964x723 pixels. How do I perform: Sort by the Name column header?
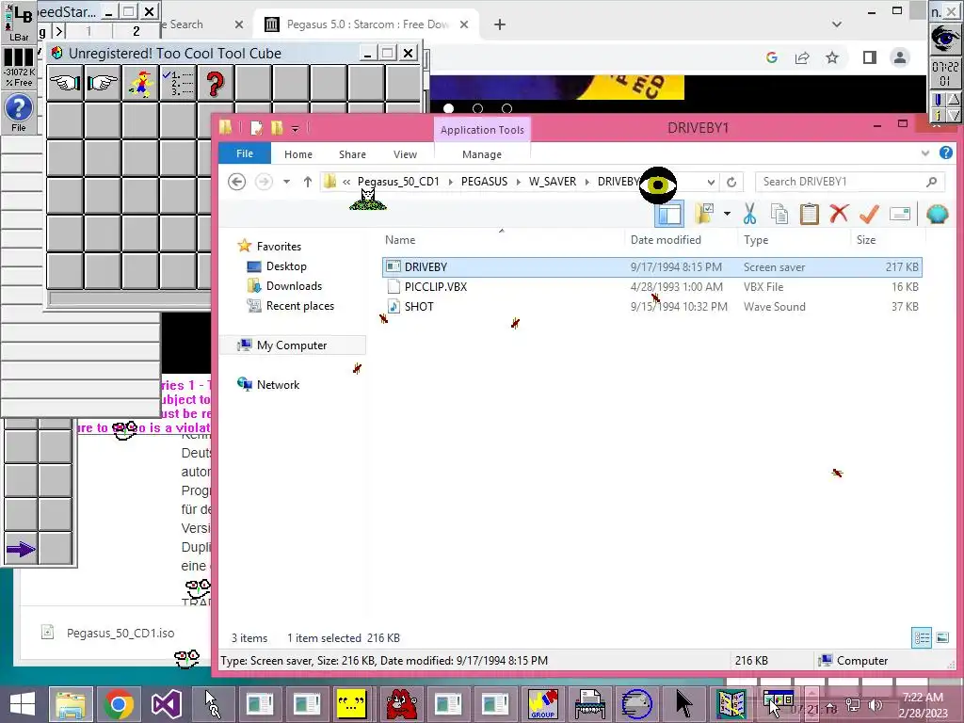tap(502, 240)
